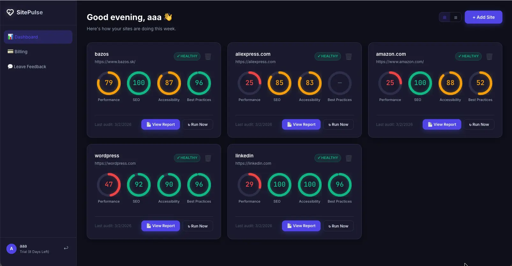Click aliexpress.com SEO gauge 85
This screenshot has width=512, height=266.
(279, 83)
